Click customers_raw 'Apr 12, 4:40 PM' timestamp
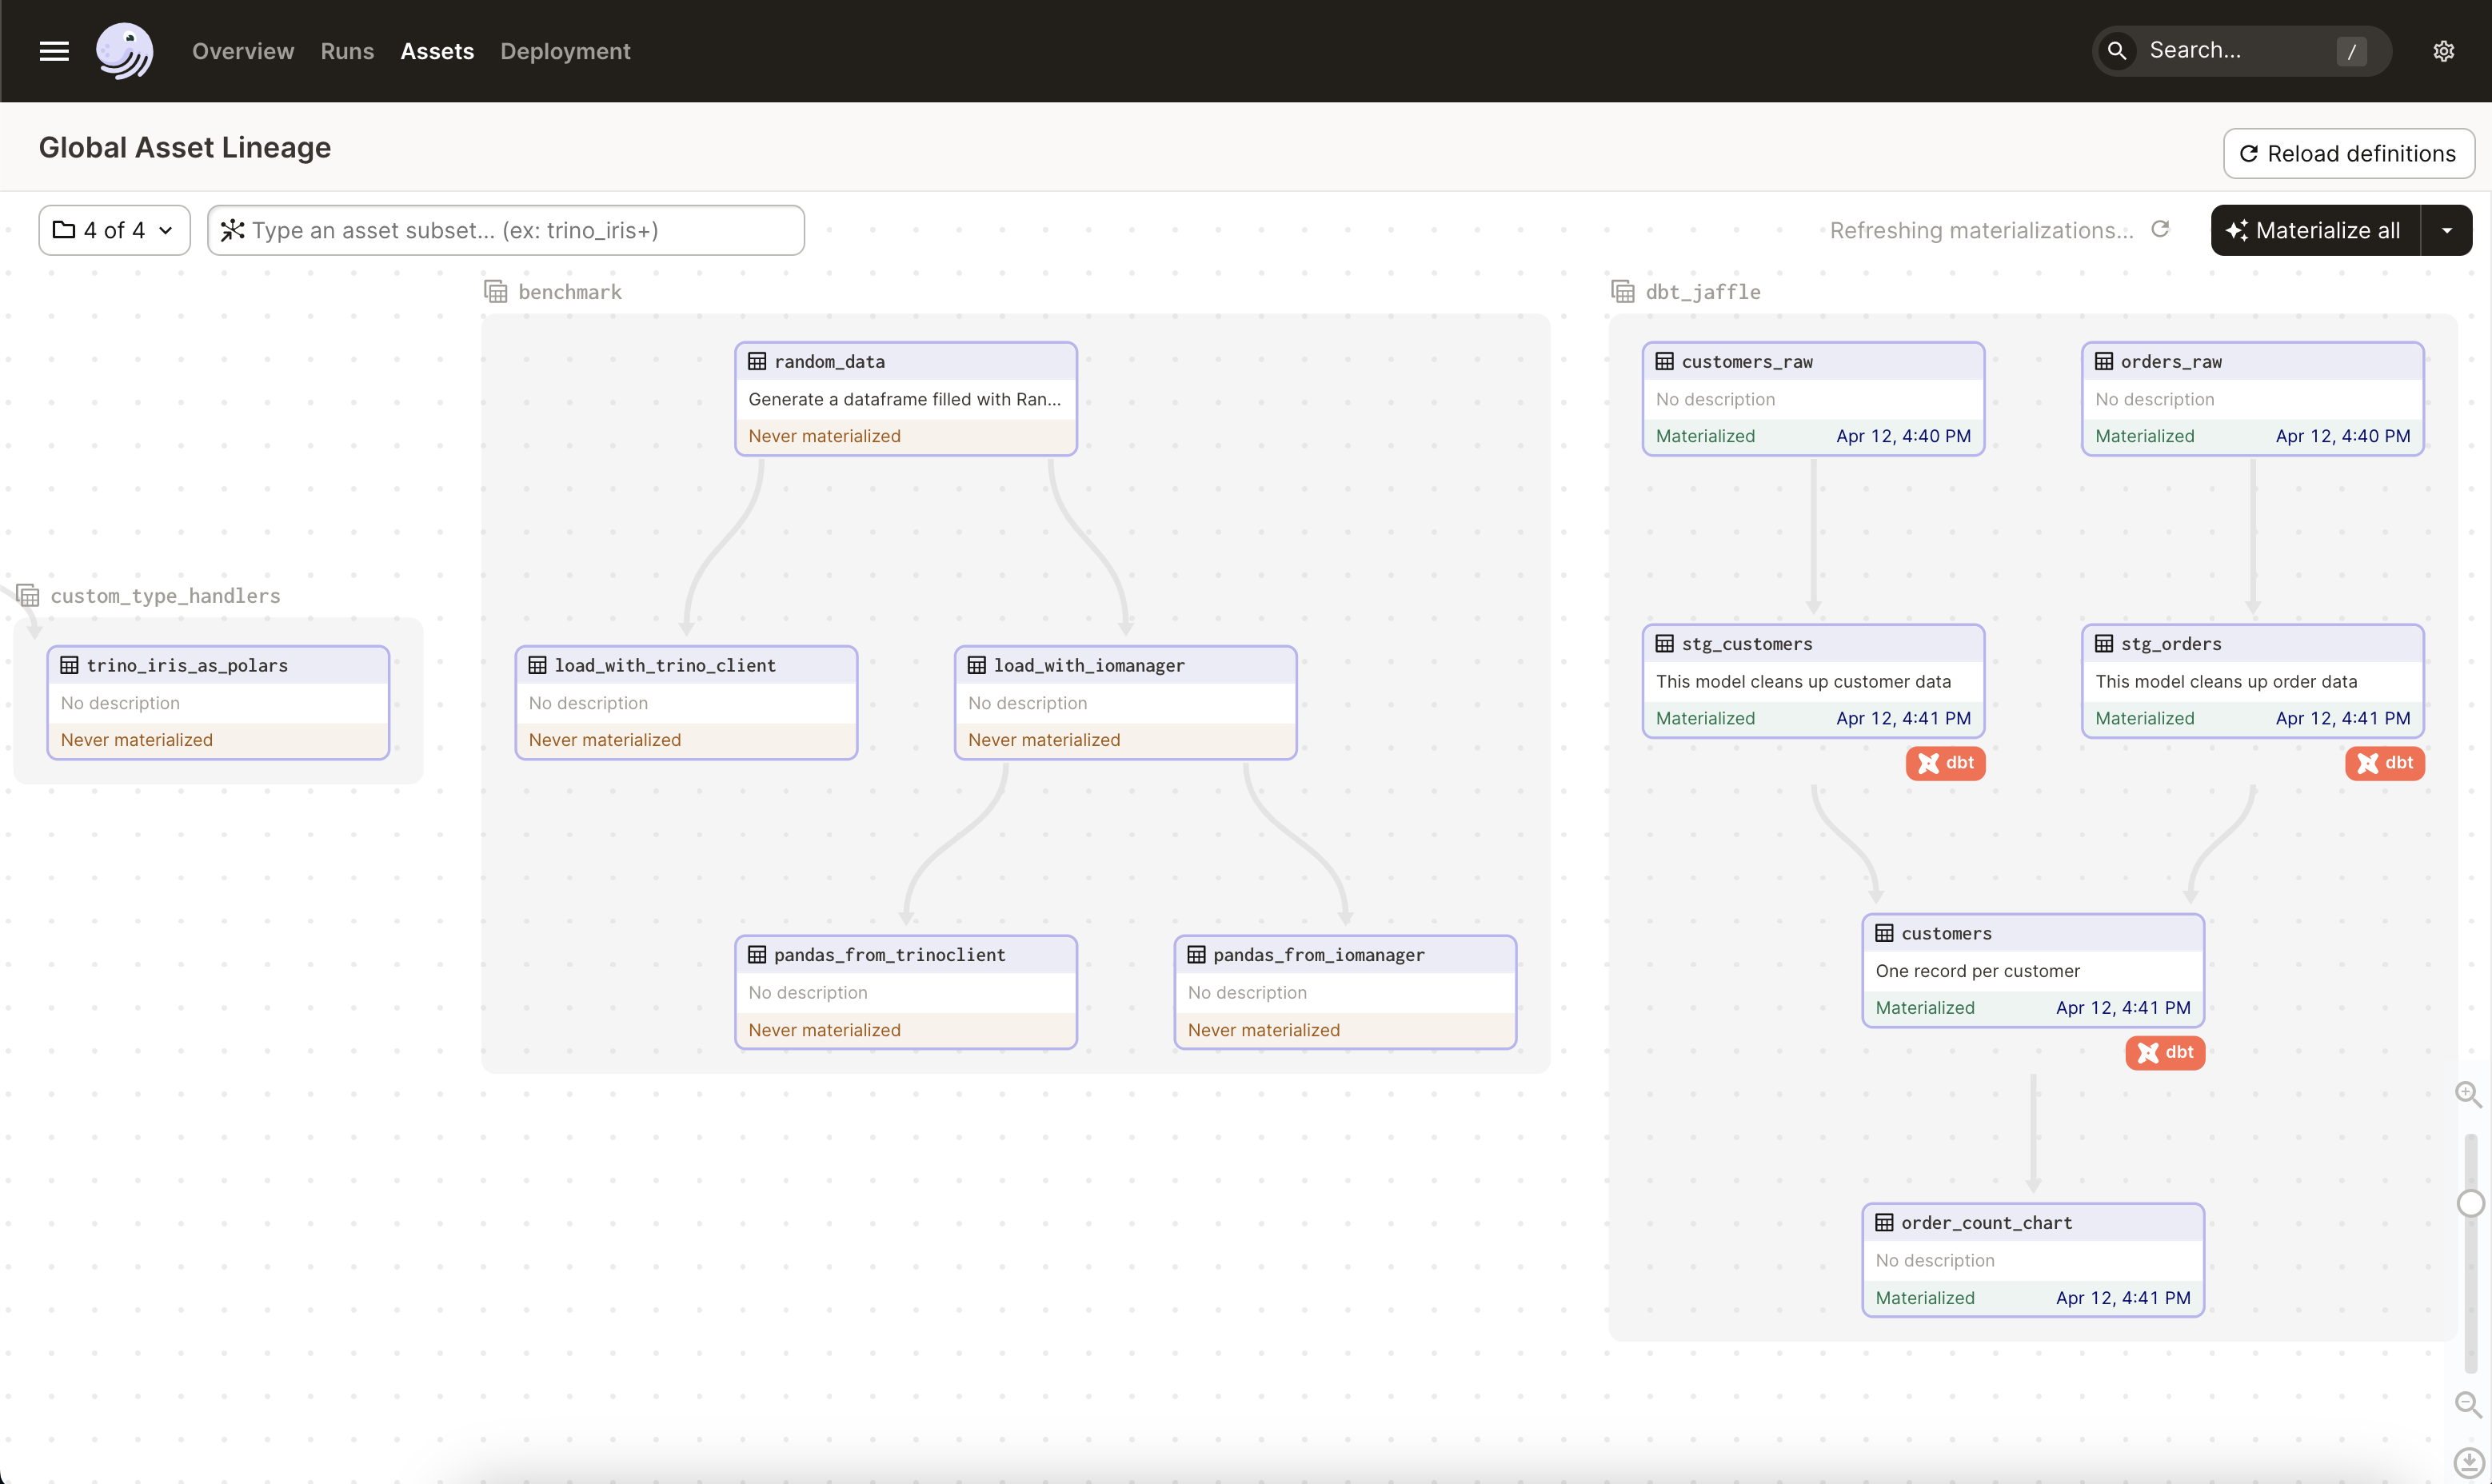This screenshot has height=1484, width=2492. (1903, 436)
